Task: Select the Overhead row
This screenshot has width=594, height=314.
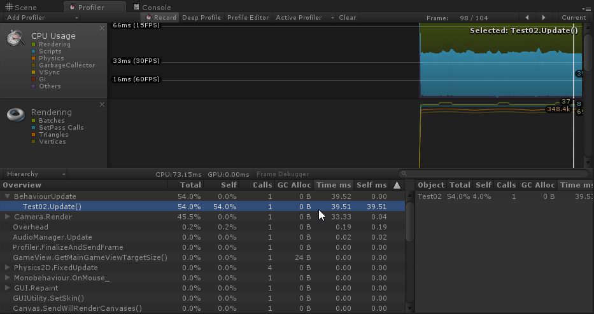Action: [x=202, y=227]
